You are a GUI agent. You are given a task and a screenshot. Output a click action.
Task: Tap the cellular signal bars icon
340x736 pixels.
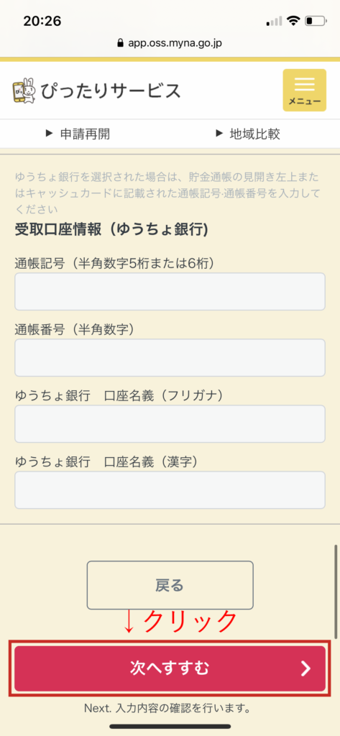pos(275,21)
